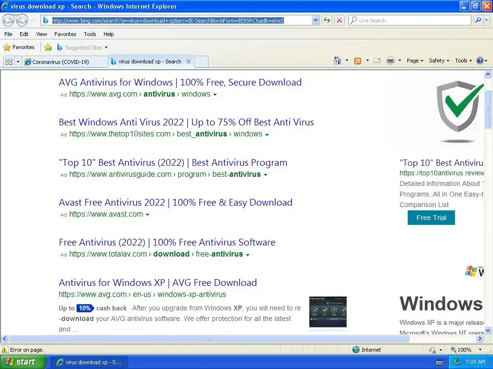Expand the thetop10sites.com ad dropdown arrow
The image size is (493, 369).
pos(267,135)
